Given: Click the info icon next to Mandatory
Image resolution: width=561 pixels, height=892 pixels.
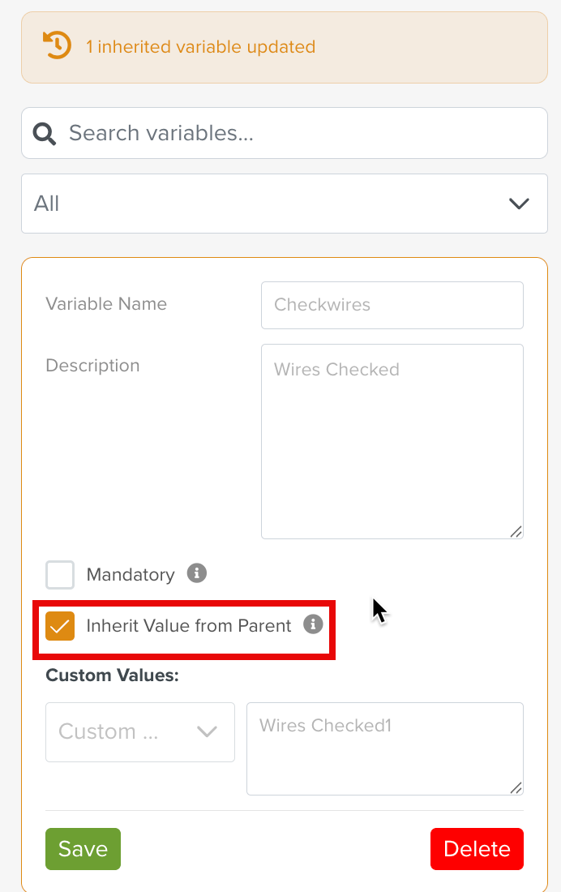Looking at the screenshot, I should click(196, 574).
